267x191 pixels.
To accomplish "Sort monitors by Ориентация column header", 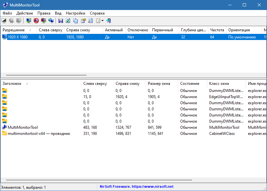I will (x=244, y=30).
